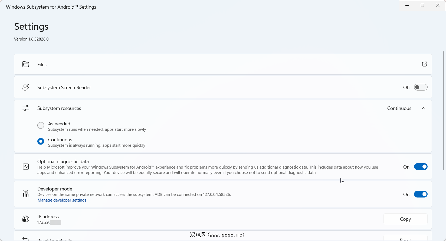
Task: Close the Windows Subsystem for Android window
Action: (438, 5)
